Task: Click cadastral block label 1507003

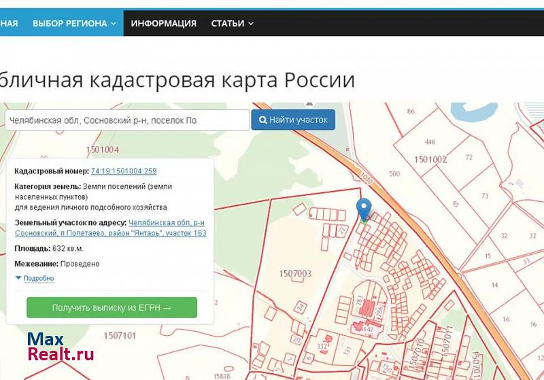Action: point(295,274)
